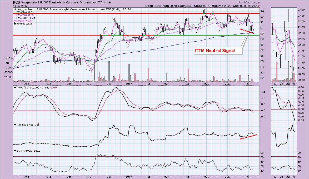The image size is (309, 179).
Task: Click the EMA(5) 91.29 legend entry
Action: (23, 21)
